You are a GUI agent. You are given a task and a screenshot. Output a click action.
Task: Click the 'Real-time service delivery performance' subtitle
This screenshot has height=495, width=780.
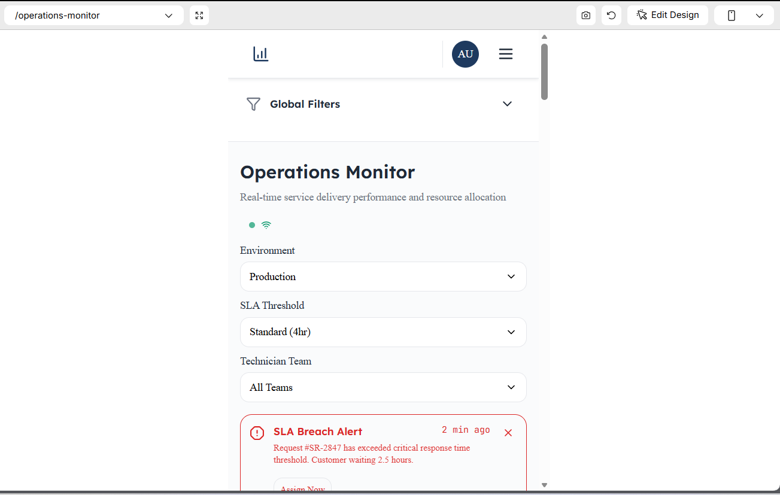pos(373,197)
